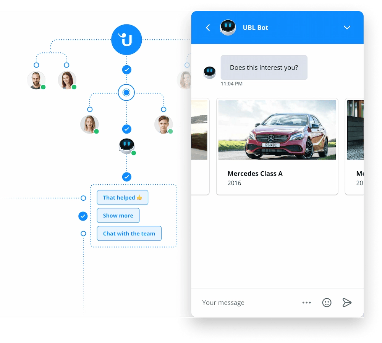Screen dimensions: 382x343
Task: Collapse chat with header chevron
Action: (x=347, y=27)
